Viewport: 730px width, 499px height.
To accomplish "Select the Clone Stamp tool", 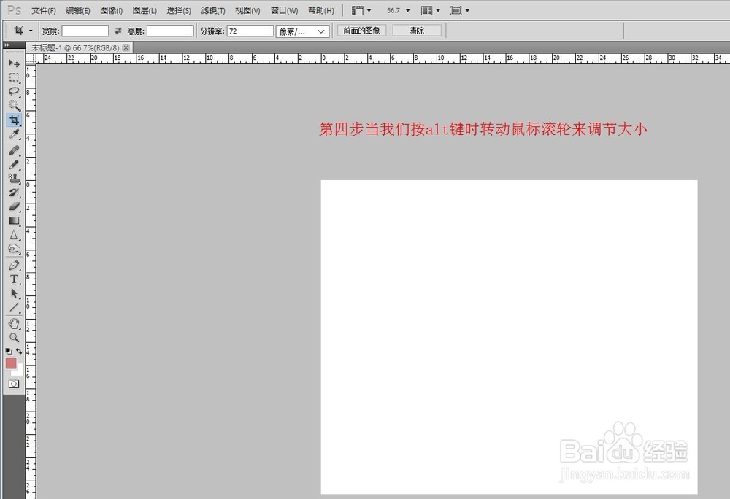I will tap(14, 178).
